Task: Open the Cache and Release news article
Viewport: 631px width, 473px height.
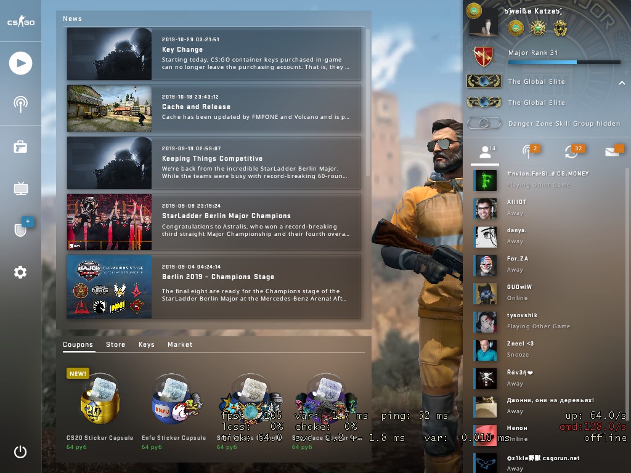Action: click(214, 108)
